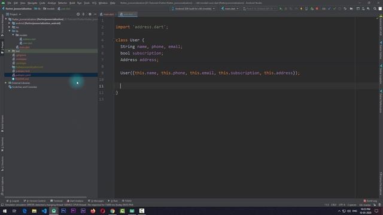Image resolution: width=383 pixels, height=215 pixels.
Task: Open the TODO tool window
Action: click(127, 201)
